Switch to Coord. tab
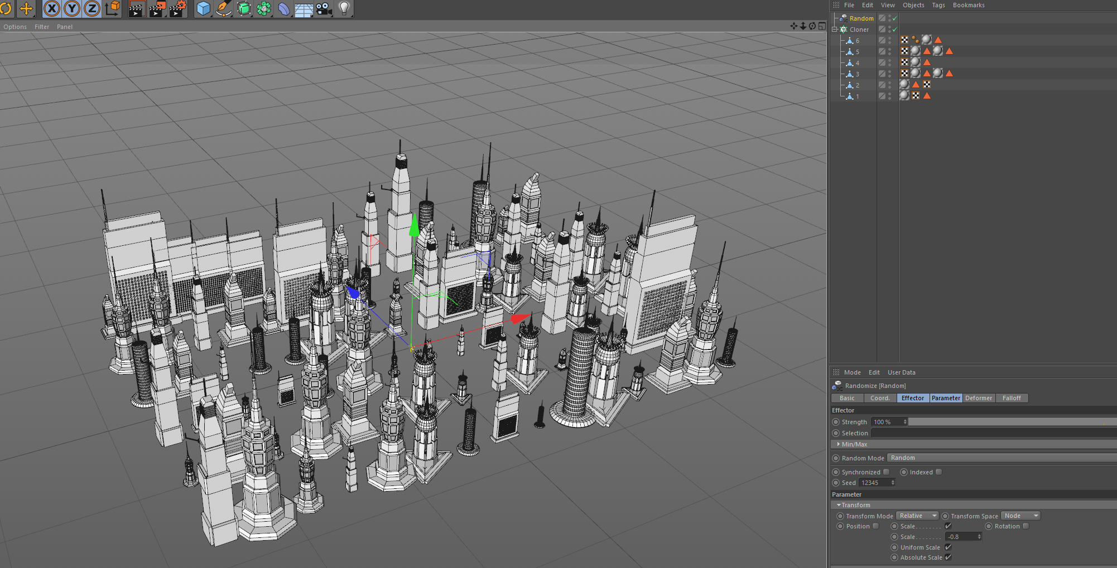This screenshot has height=568, width=1117. [880, 398]
